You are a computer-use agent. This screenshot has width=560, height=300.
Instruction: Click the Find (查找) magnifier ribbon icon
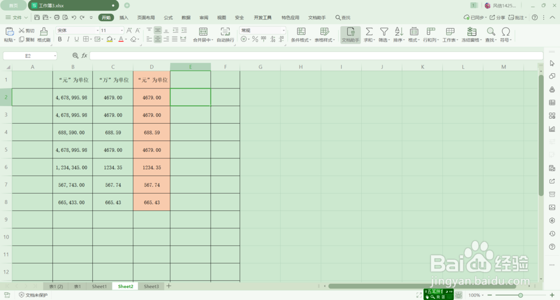[491, 31]
